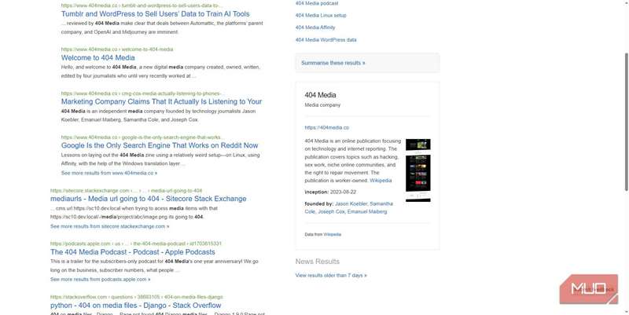Viewport: 629px width, 315px height.
Task: Click founder name 'Samantha Cole' in the info card
Action: 349,207
